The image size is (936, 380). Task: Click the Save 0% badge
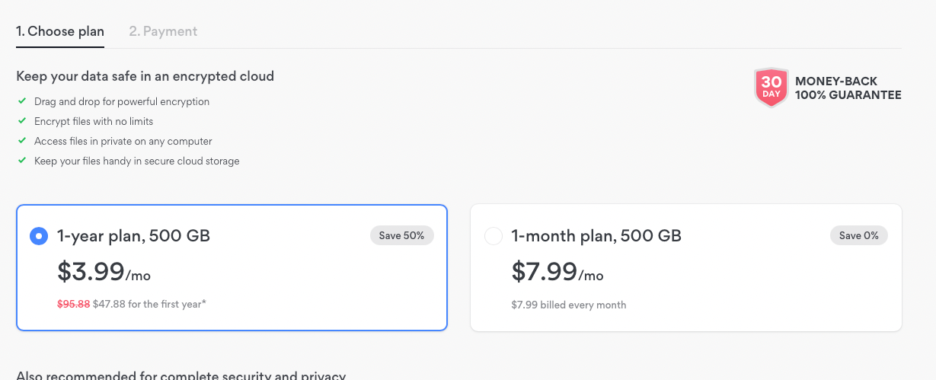pos(858,235)
